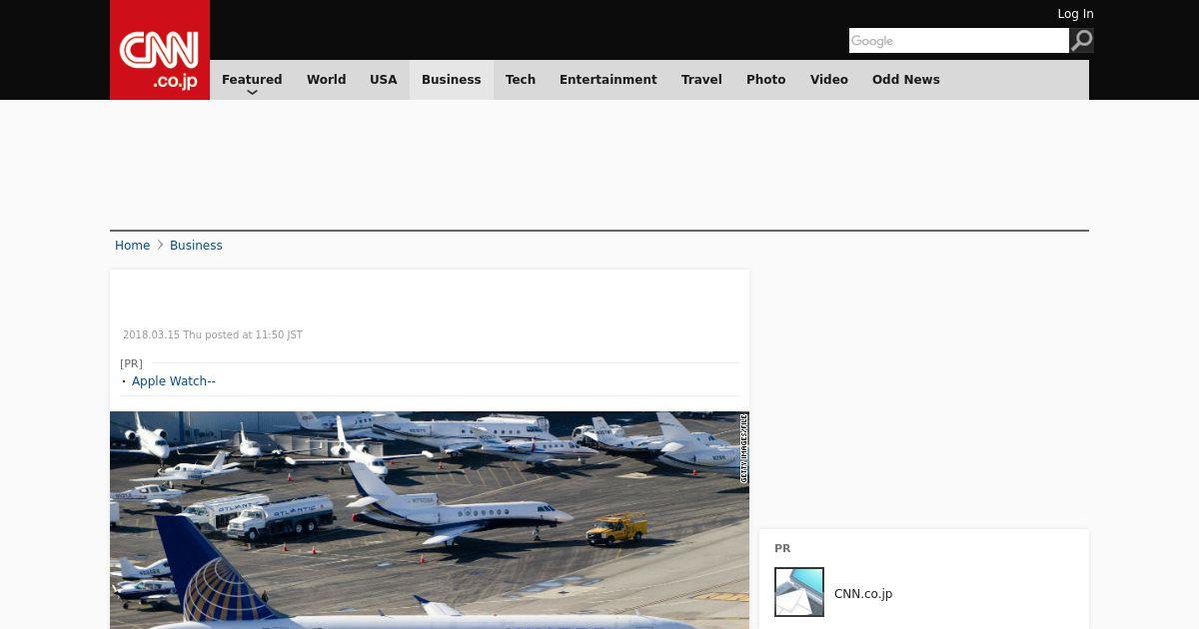Open the World menu
1199x629 pixels.
click(326, 80)
